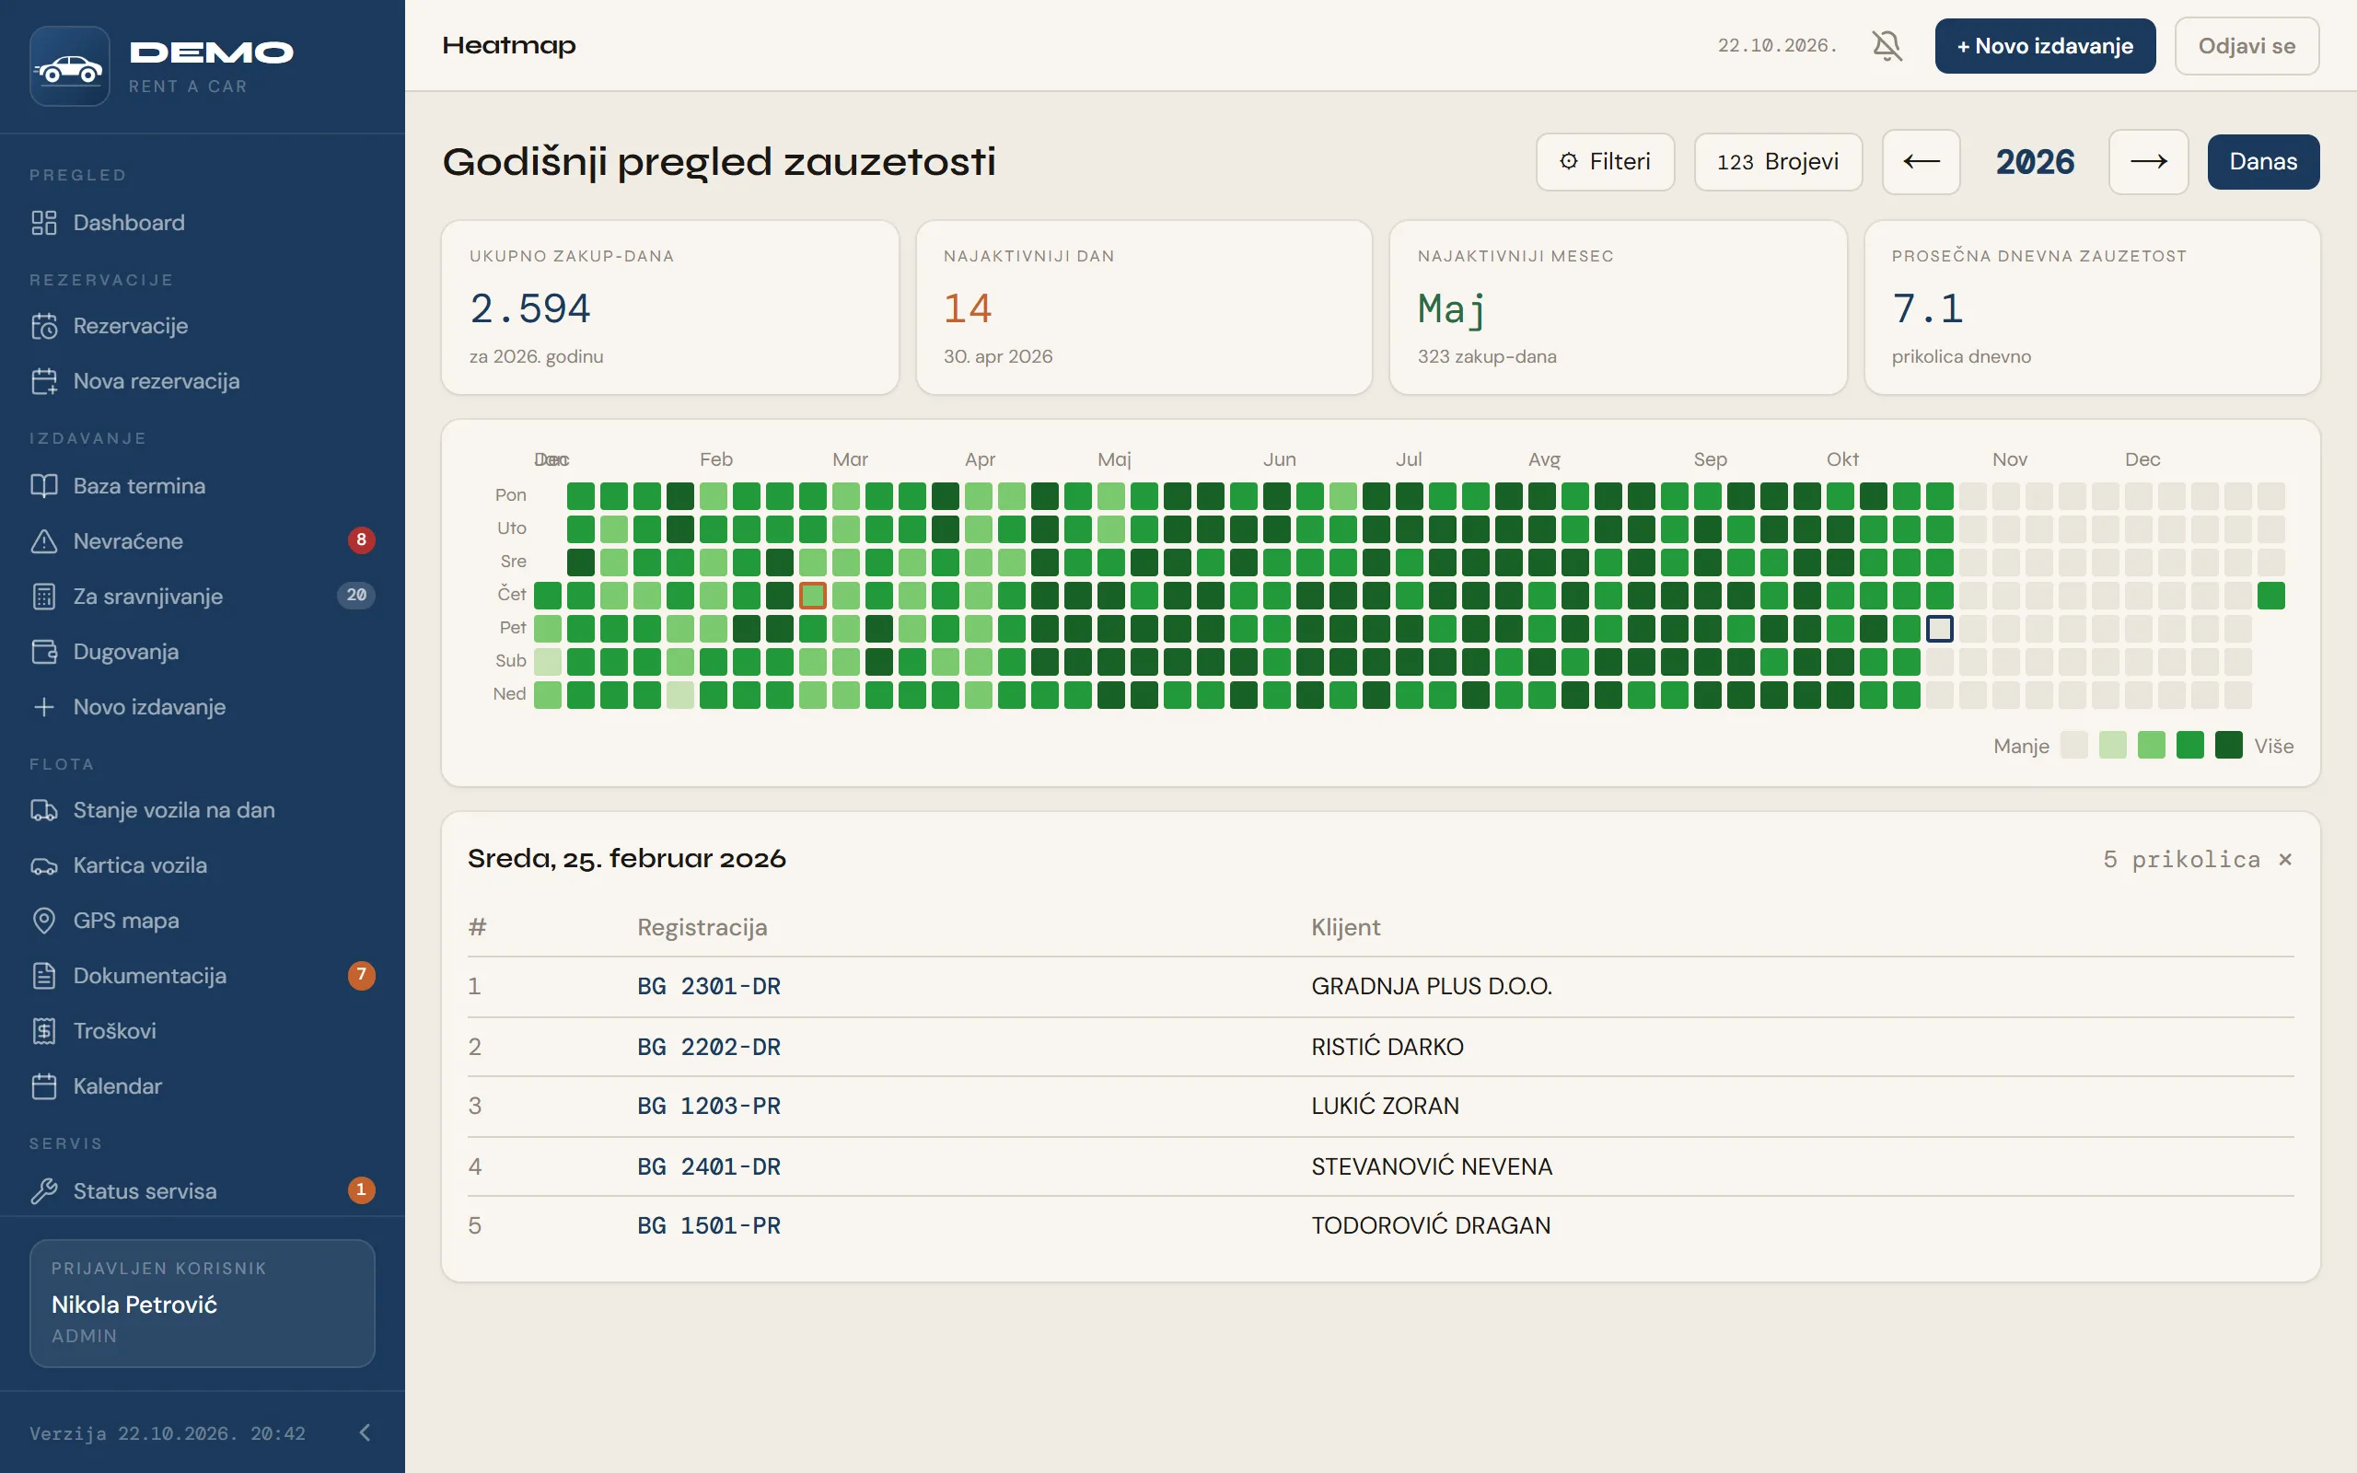
Task: Collapse the sidebar with chevron arrow
Action: coord(366,1432)
